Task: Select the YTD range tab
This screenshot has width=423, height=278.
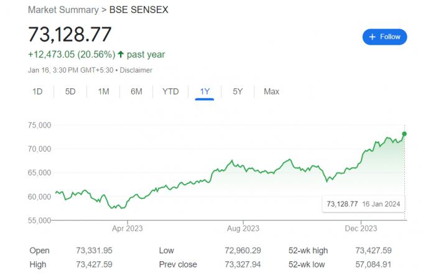Action: pos(170,91)
